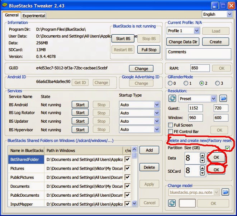Viewport: 237px width, 216px height.
Task: Decrease Data partition size stepper
Action: [x=202, y=161]
